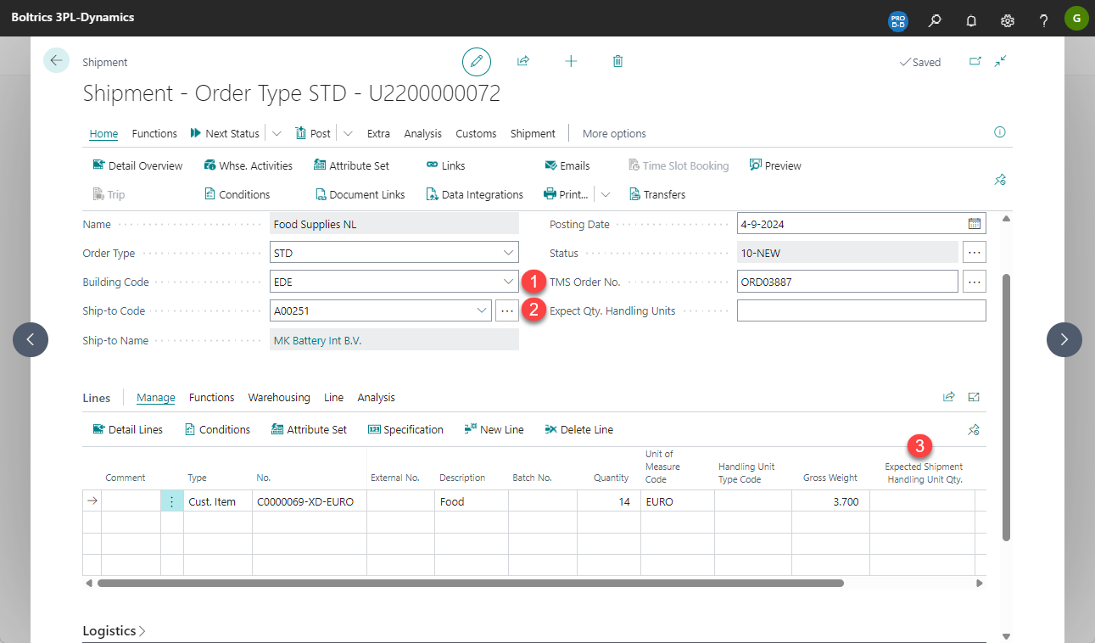Viewport: 1095px width, 643px height.
Task: Open Analysis menu in header
Action: 422,133
